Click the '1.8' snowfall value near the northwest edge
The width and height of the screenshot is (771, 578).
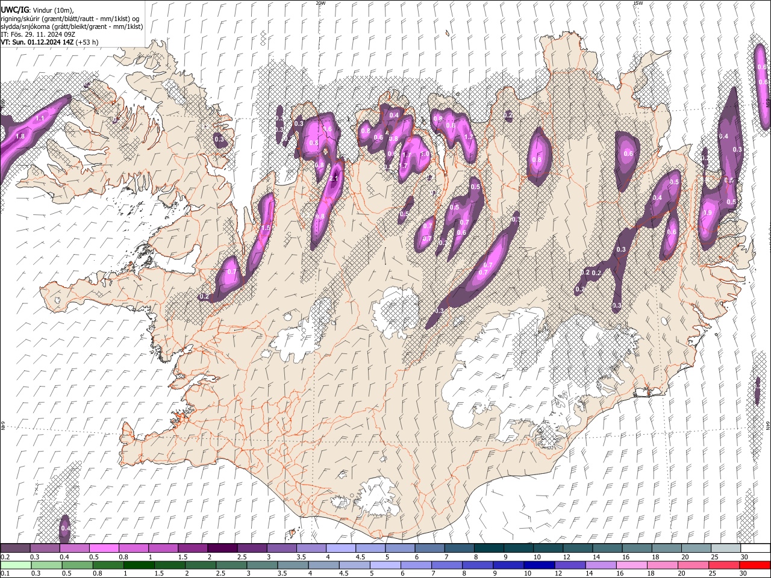coord(20,137)
